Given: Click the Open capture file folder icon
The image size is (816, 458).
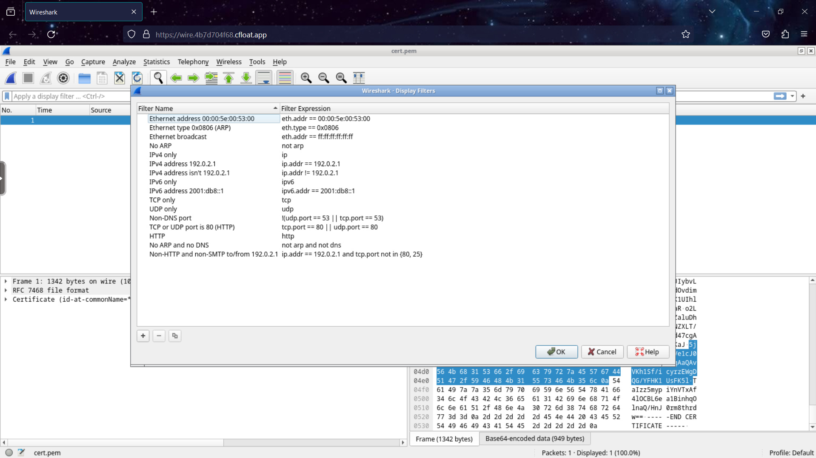Looking at the screenshot, I should point(84,78).
